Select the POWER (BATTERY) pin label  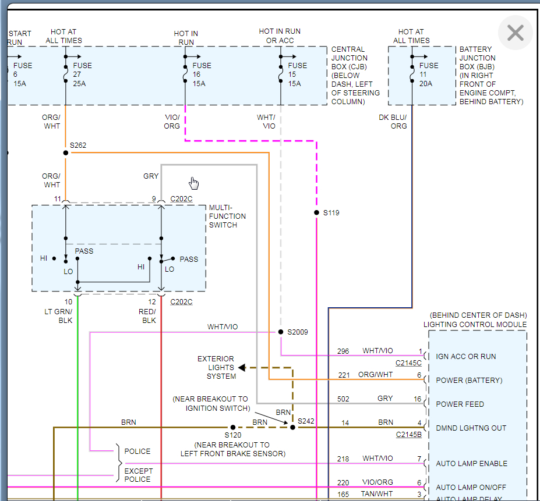(x=469, y=380)
